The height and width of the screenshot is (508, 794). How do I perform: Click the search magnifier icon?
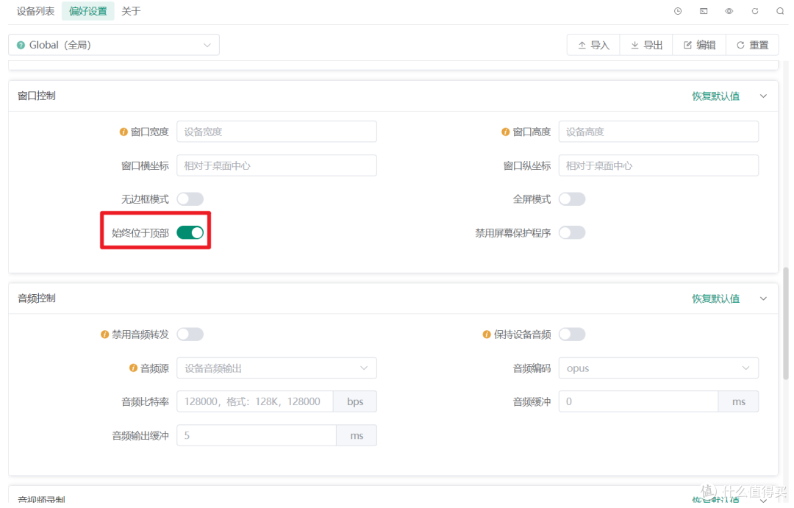[x=780, y=11]
